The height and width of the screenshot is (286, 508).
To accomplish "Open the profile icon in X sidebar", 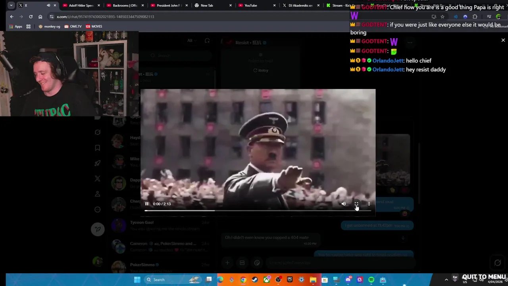I will tap(98, 194).
